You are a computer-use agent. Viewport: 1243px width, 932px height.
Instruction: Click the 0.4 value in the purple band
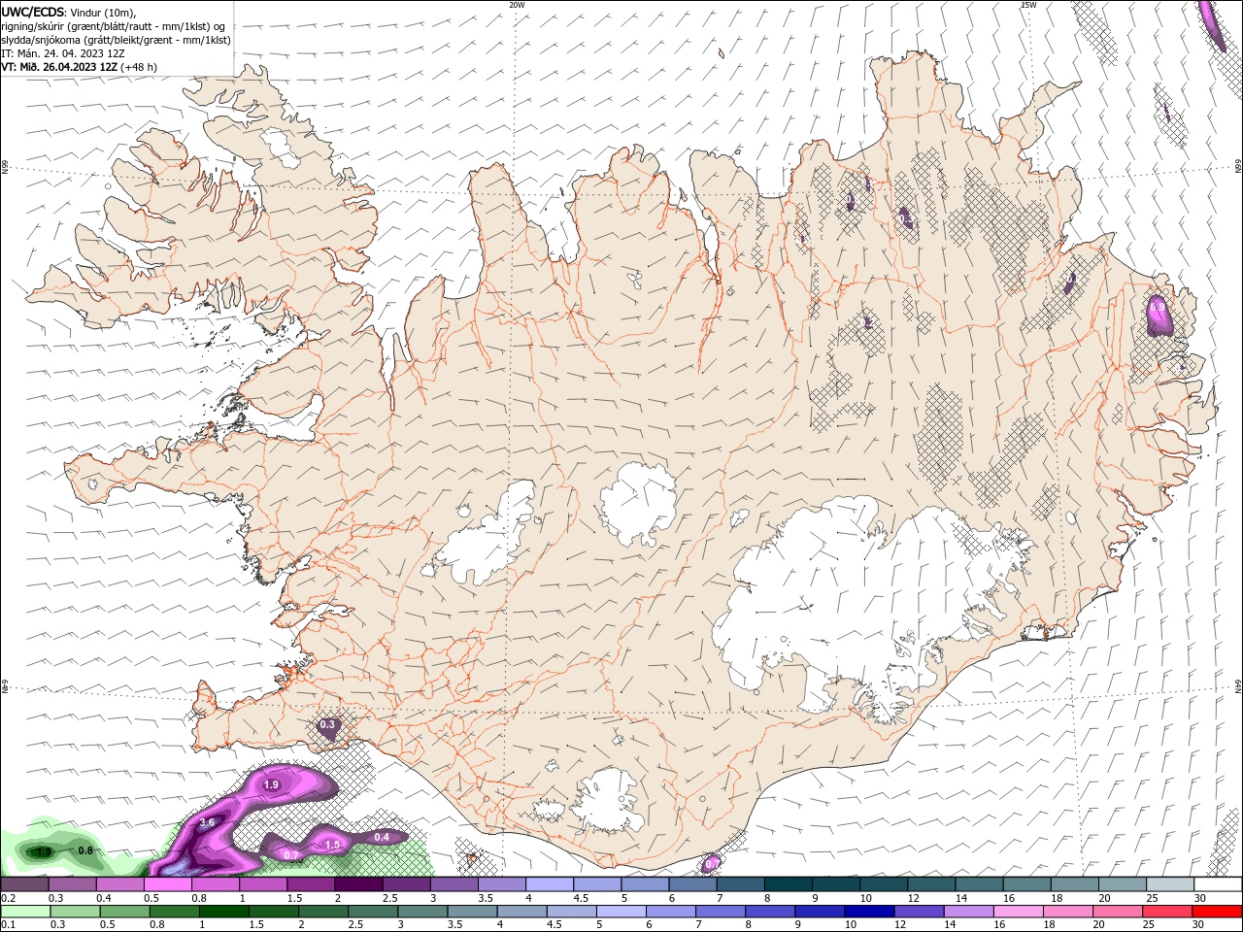382,837
